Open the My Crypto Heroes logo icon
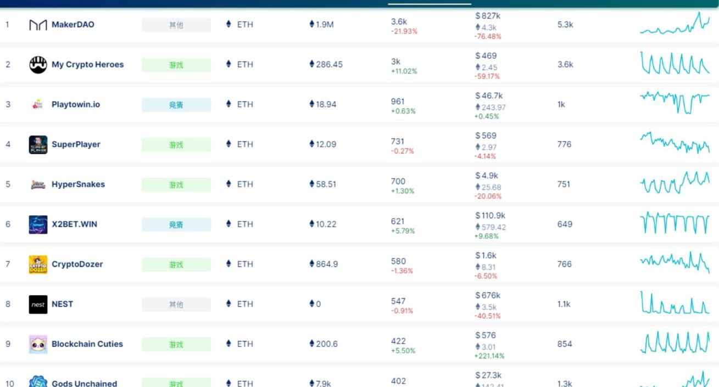The width and height of the screenshot is (719, 387). click(x=38, y=65)
